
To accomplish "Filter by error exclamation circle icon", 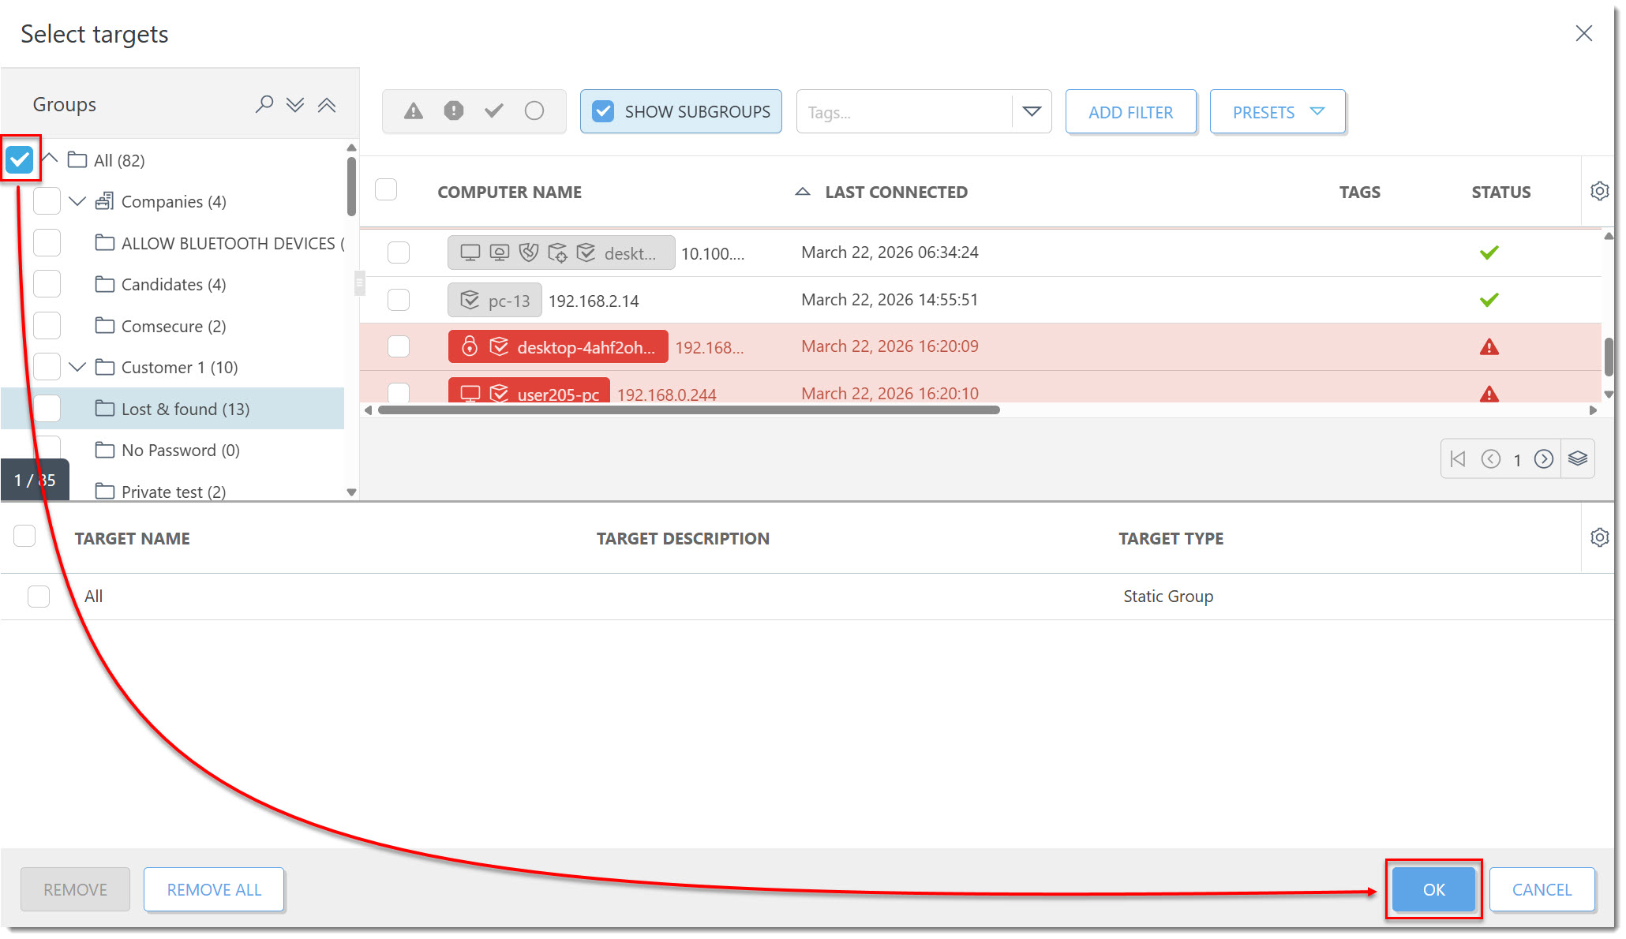I will (454, 111).
